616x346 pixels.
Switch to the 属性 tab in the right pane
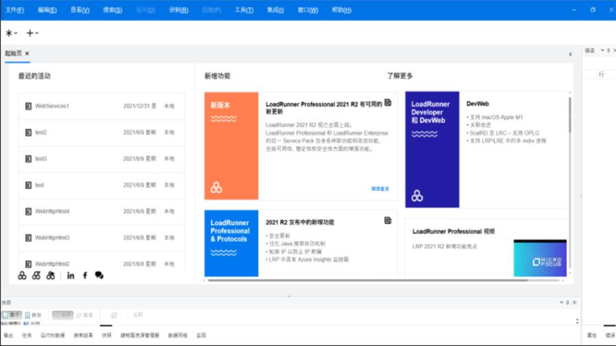(591, 336)
